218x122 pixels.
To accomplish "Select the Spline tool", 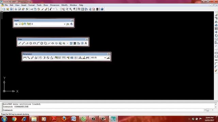I will click(49, 43).
